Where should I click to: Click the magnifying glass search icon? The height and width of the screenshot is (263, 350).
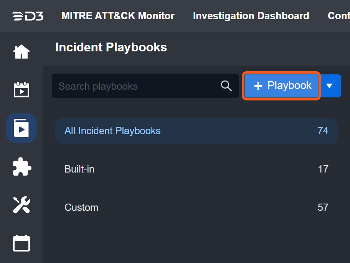(226, 86)
